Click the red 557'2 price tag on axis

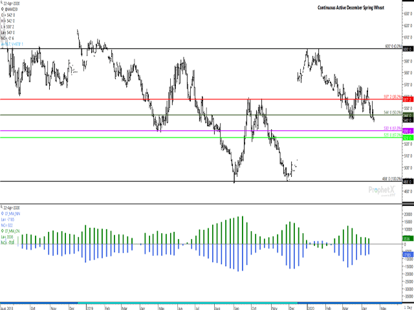click(x=408, y=99)
